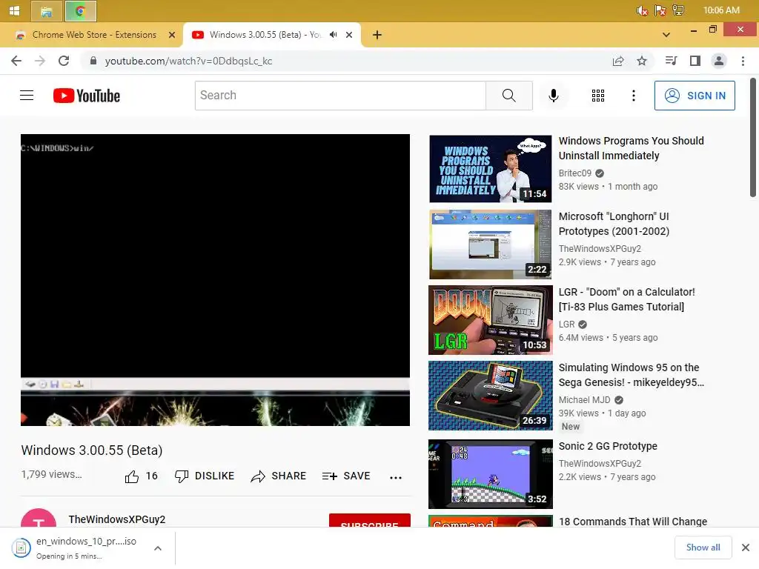Open the Microsoft "Longhorn" UI Prototypes title
The height and width of the screenshot is (569, 759).
pyautogui.click(x=614, y=224)
